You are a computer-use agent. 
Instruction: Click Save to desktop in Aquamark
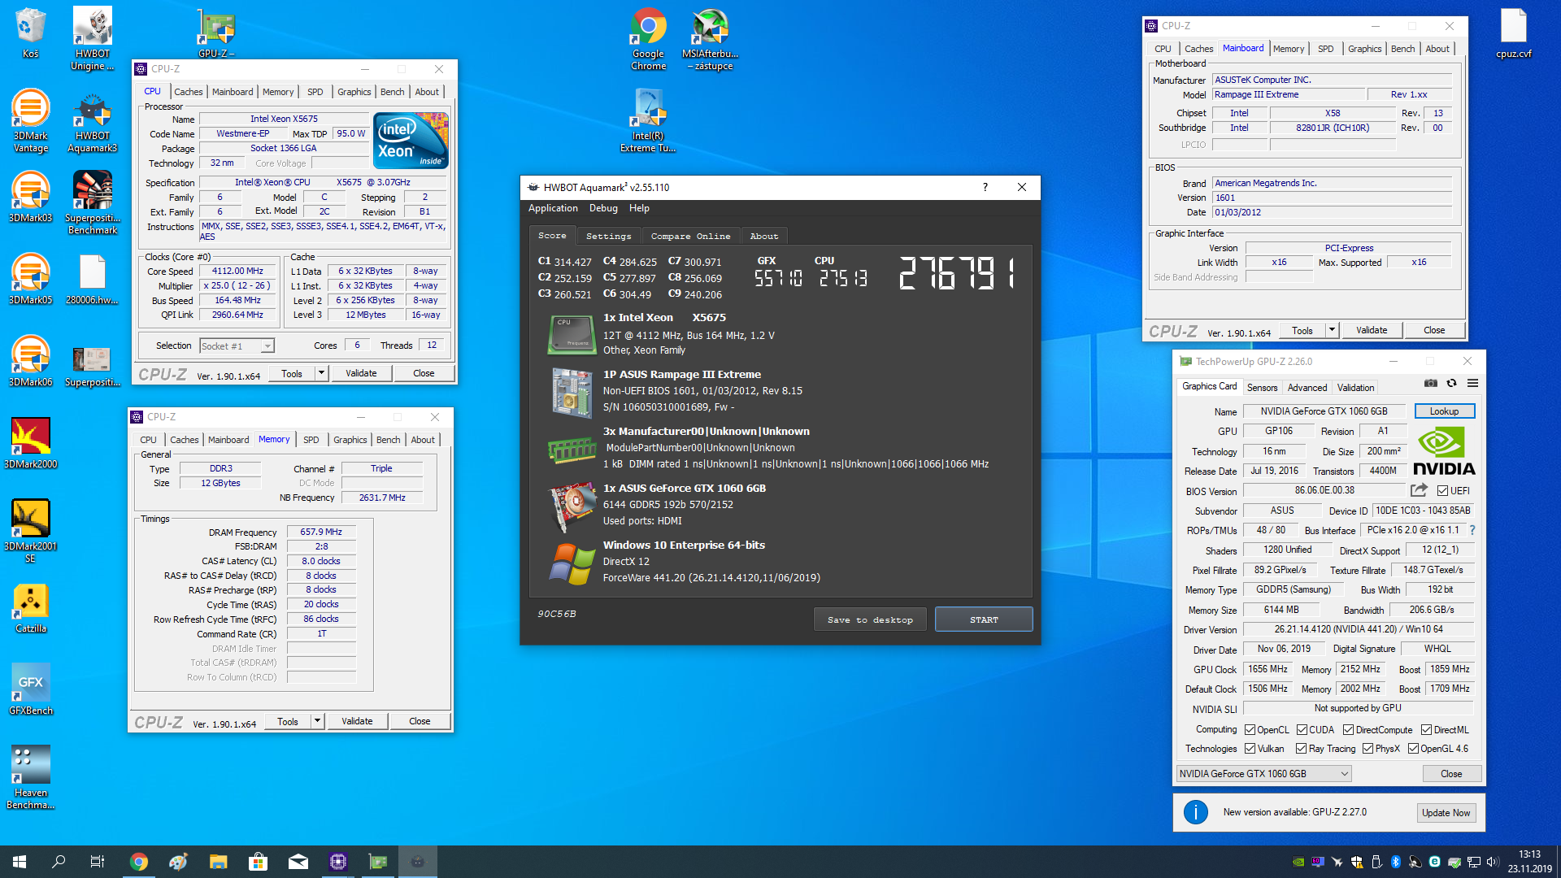click(x=870, y=619)
